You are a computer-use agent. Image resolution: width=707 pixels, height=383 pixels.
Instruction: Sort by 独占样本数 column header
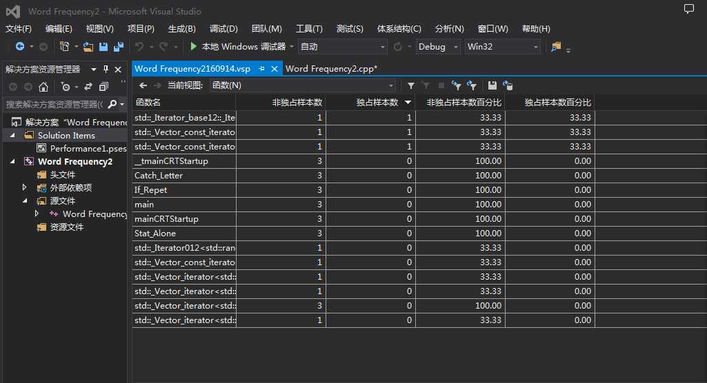370,103
